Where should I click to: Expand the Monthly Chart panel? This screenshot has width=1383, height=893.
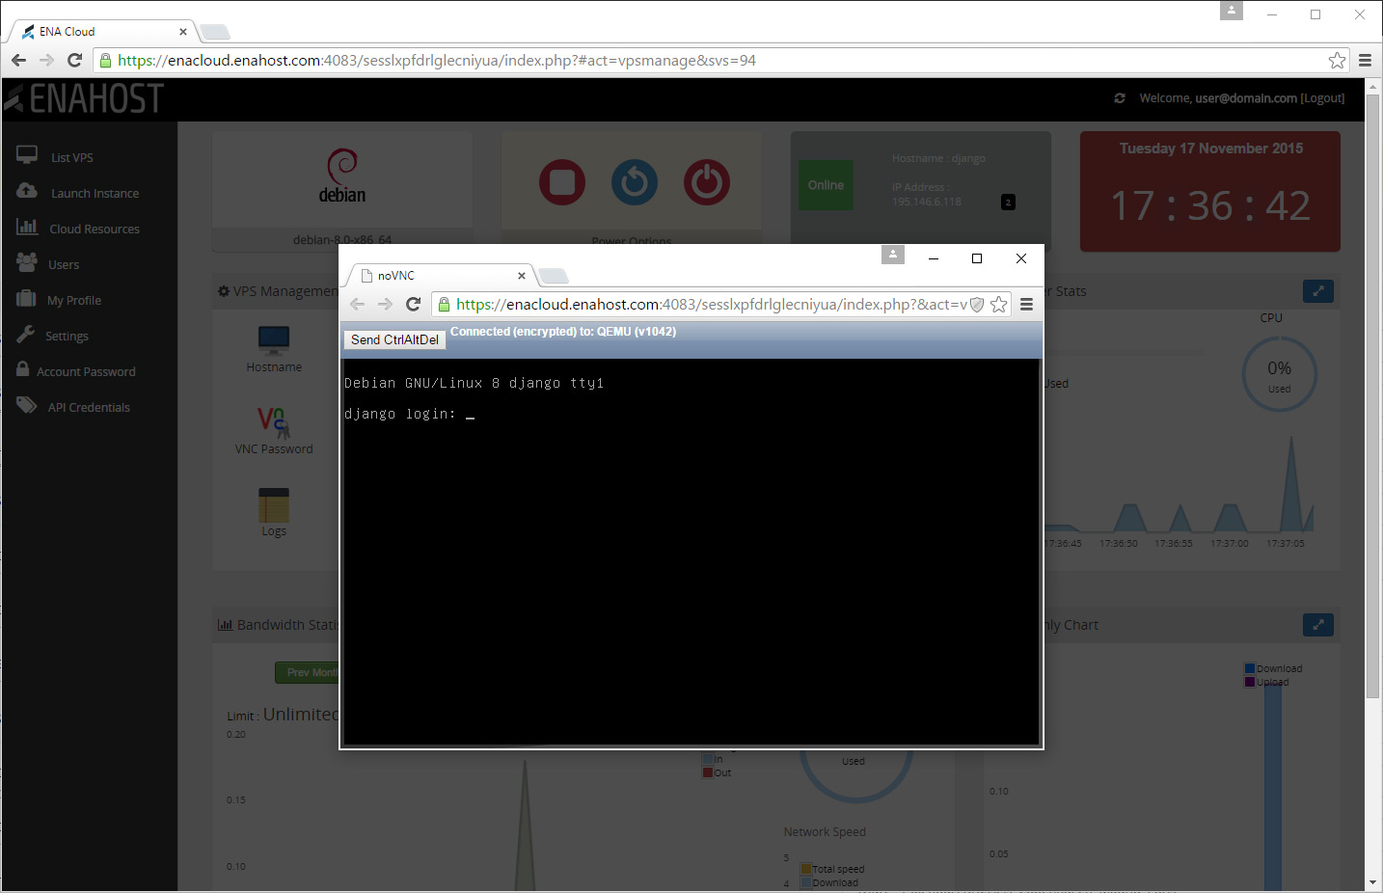click(x=1317, y=625)
